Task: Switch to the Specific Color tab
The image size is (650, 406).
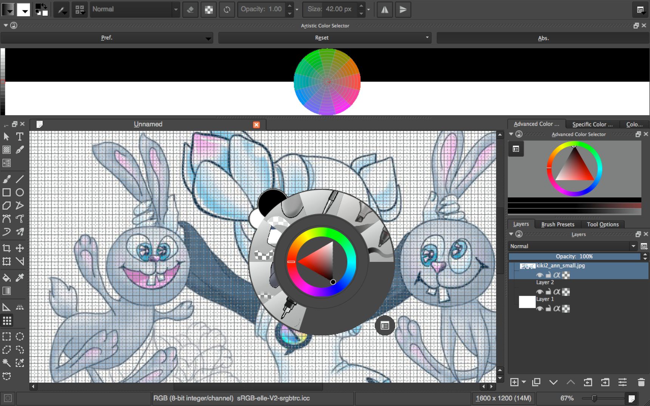Action: tap(592, 124)
